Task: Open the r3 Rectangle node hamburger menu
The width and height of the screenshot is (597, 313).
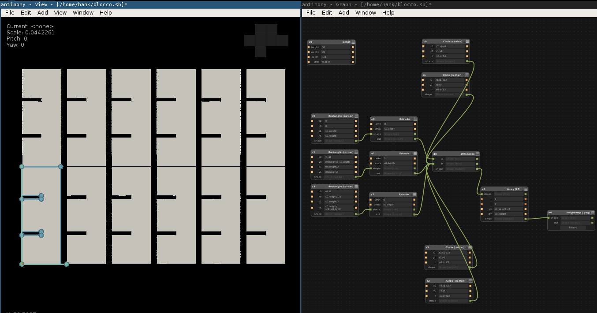Action: (x=356, y=186)
